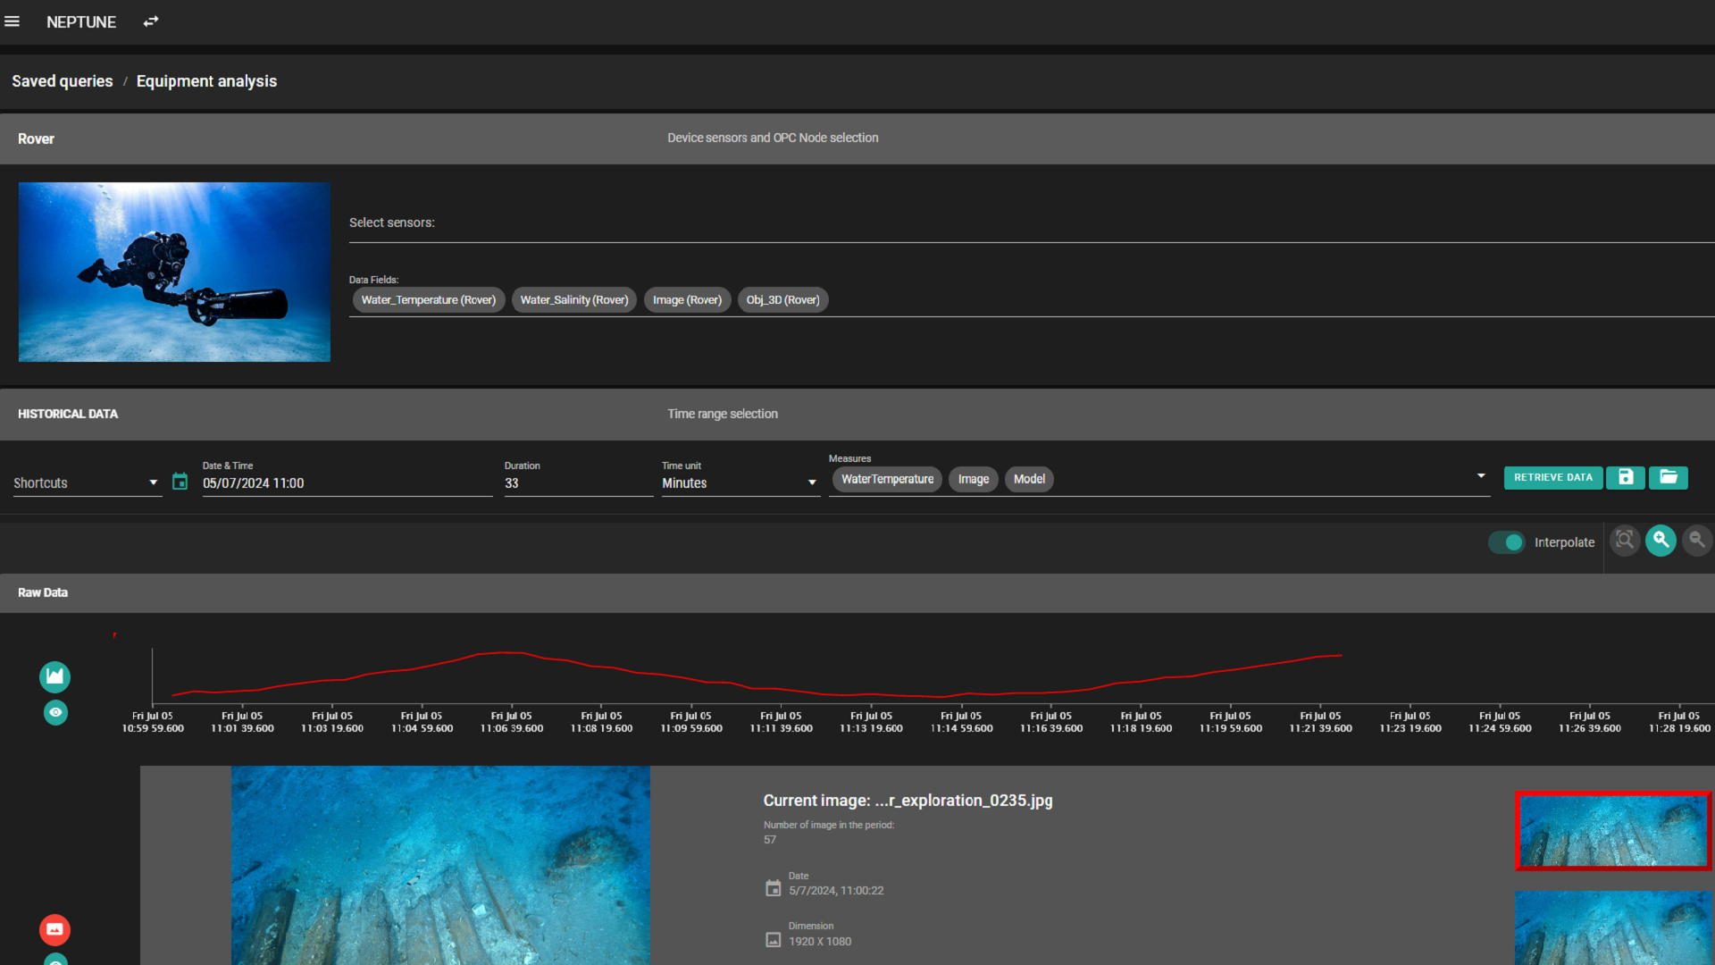Click the 11:06 39.600 time axis label
1715x965 pixels.
pos(512,722)
